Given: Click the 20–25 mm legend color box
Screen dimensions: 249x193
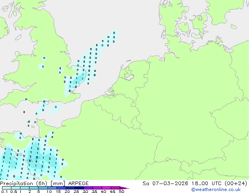Looking at the screenshot, I should click(70, 188).
